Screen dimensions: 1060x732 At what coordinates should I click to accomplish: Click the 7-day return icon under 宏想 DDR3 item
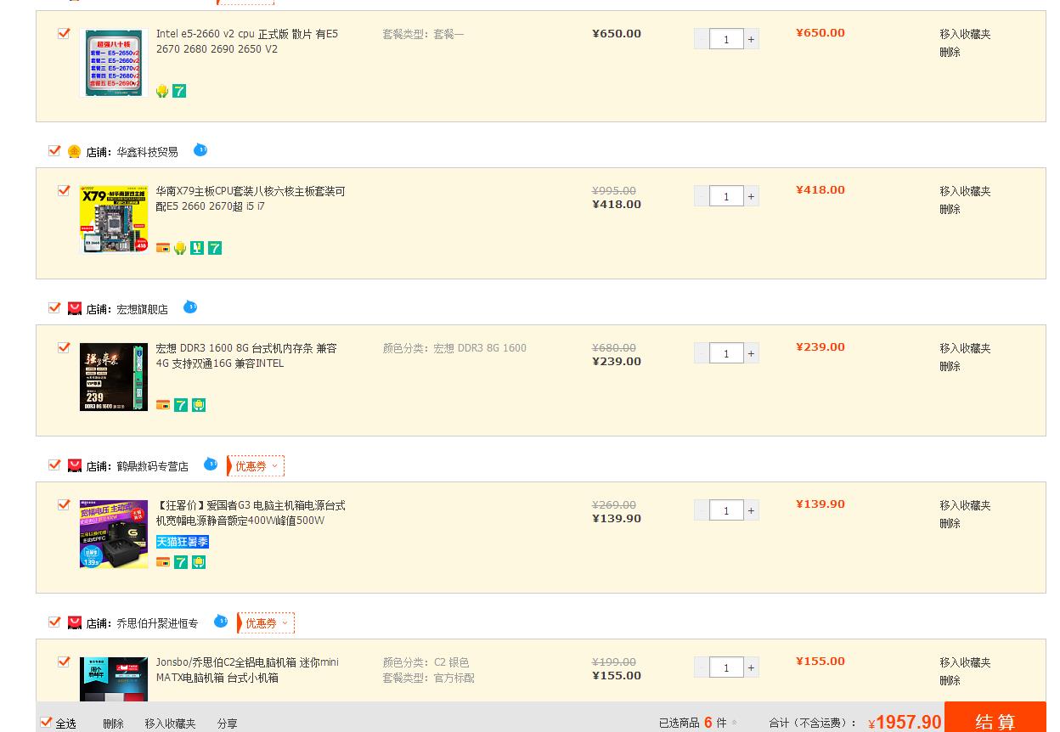pos(181,405)
